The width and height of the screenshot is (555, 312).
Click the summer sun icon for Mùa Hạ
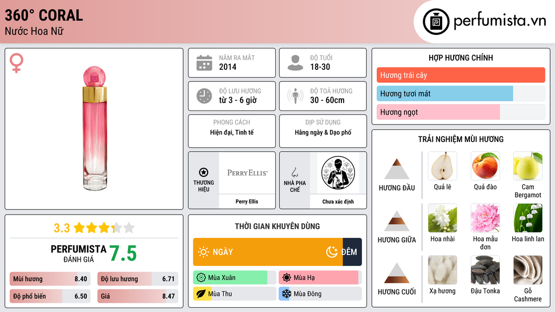(287, 277)
